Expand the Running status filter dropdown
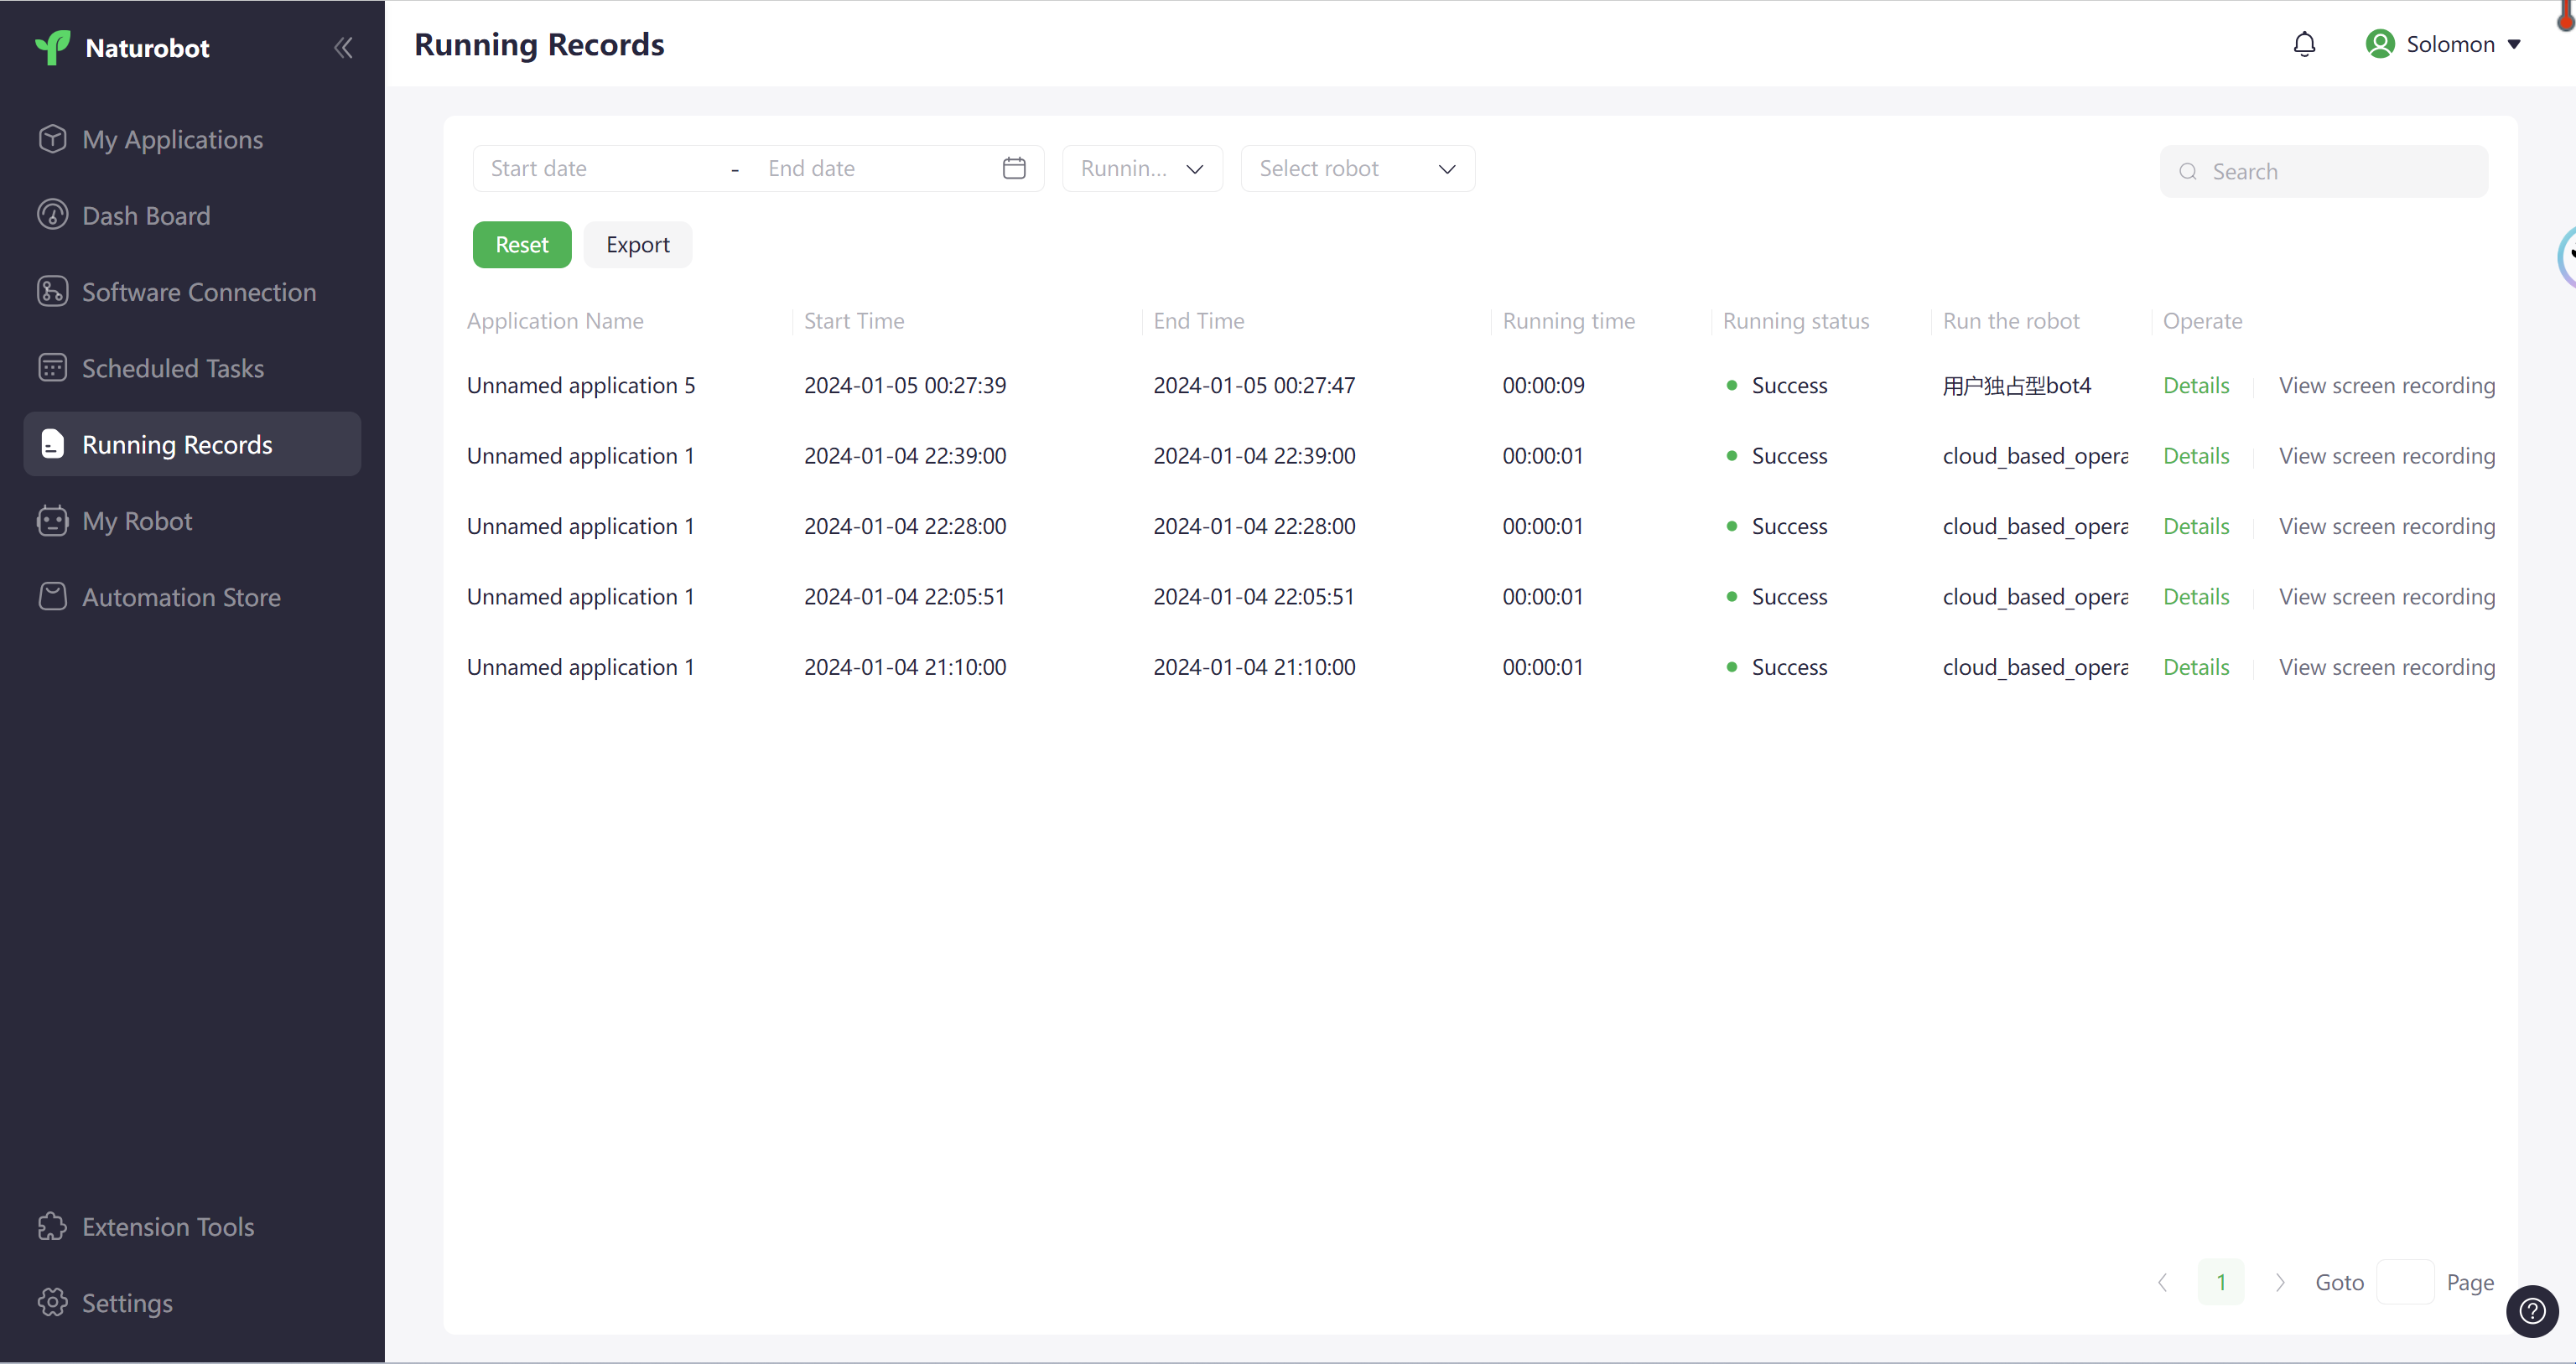Image resolution: width=2576 pixels, height=1364 pixels. tap(1142, 168)
